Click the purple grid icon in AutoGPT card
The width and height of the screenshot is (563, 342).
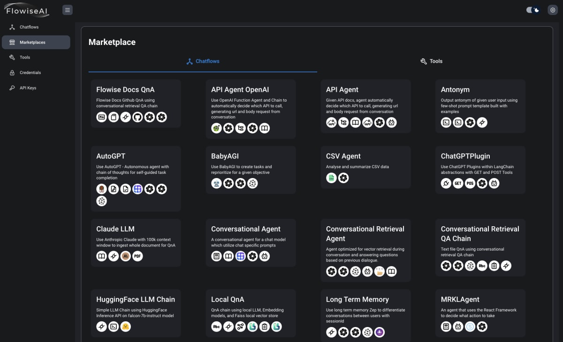point(137,189)
